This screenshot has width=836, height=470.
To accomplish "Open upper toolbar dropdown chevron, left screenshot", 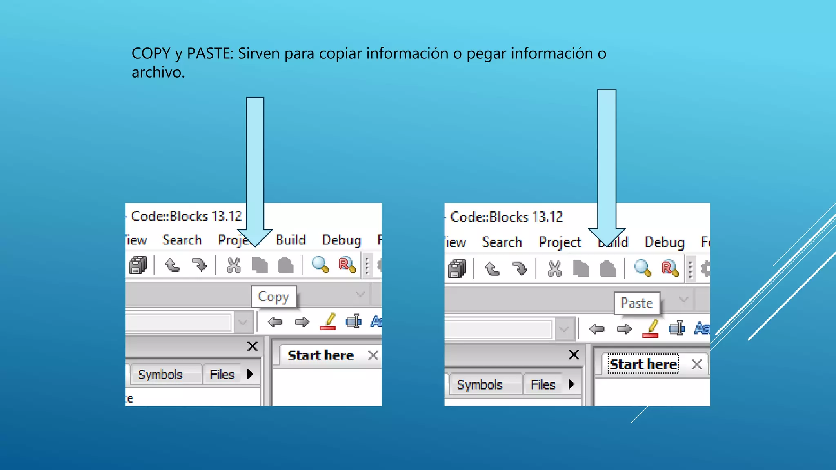I will pyautogui.click(x=360, y=294).
